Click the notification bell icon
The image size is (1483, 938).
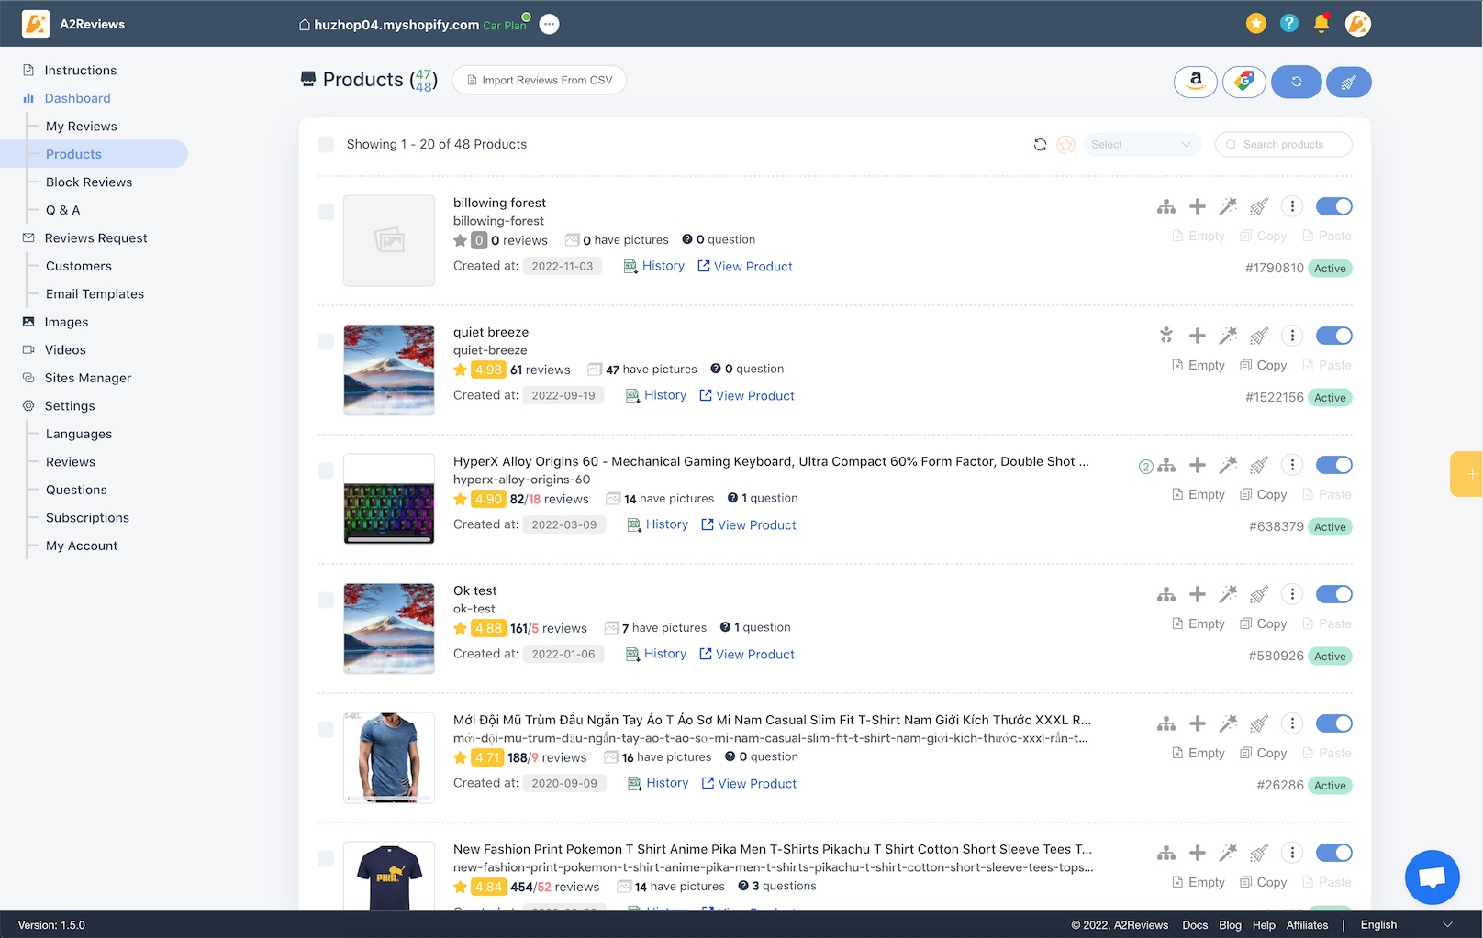(x=1321, y=24)
